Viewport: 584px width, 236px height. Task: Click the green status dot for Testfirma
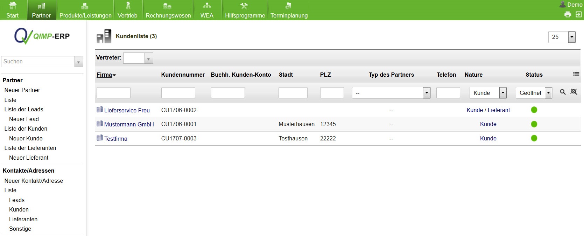pos(534,138)
